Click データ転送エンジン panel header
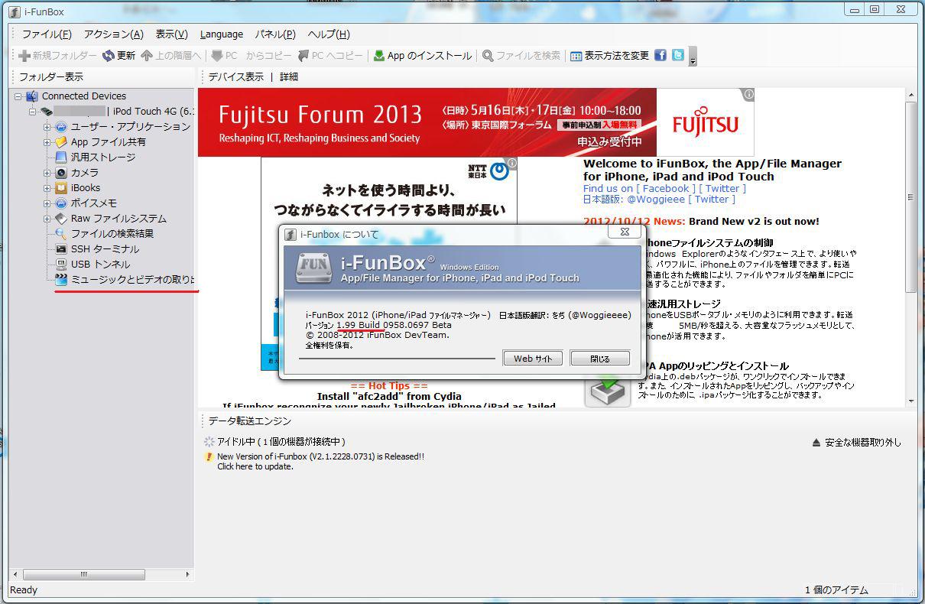This screenshot has width=925, height=604. click(x=249, y=421)
